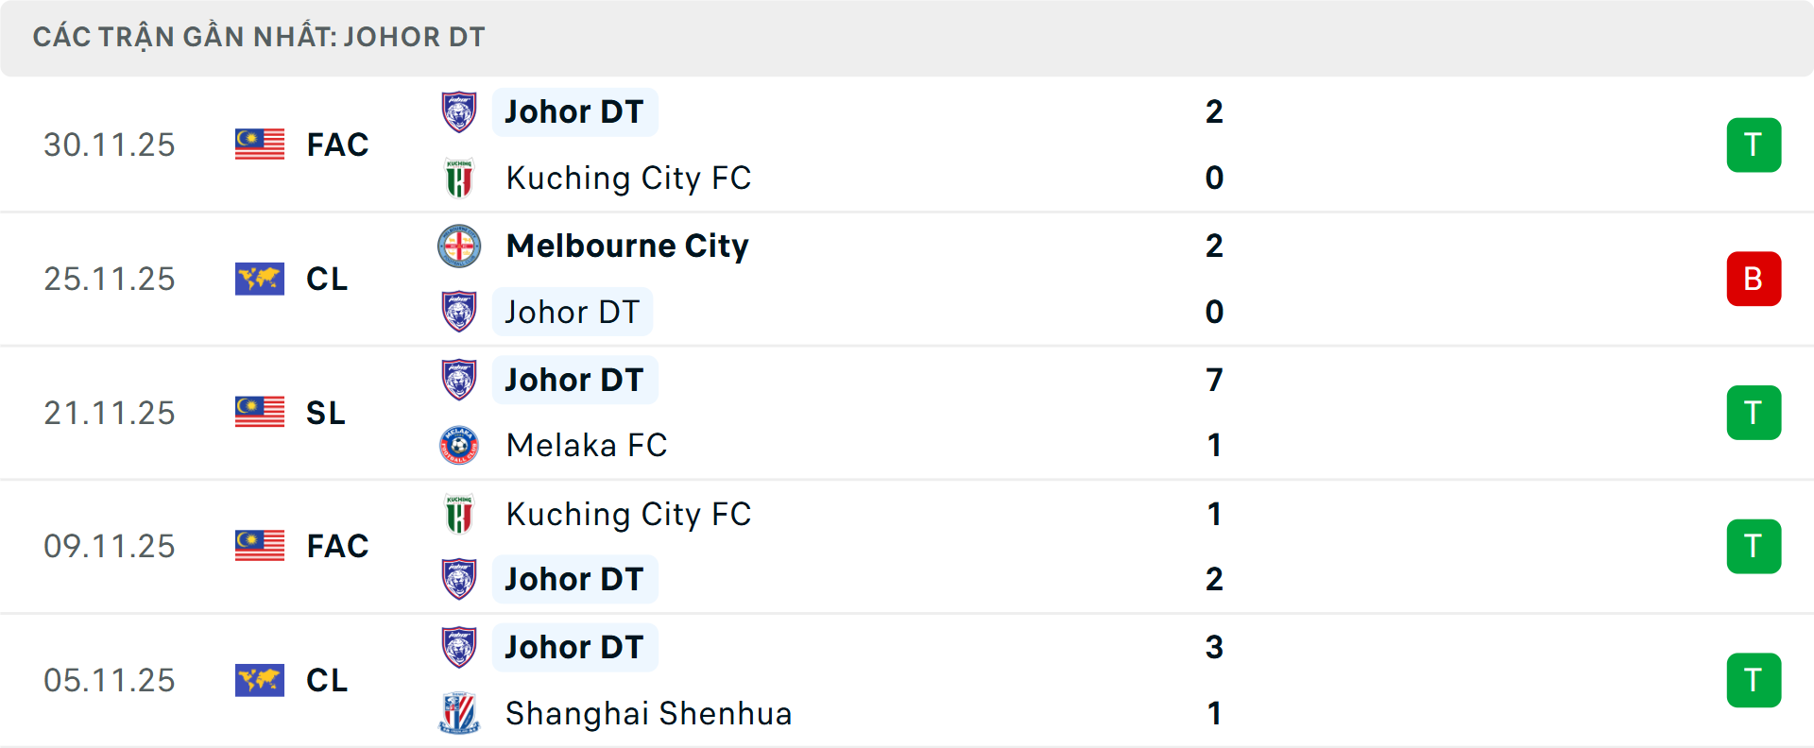Click the Malaysia flag beside SL
Screen dimensions: 1814x748
[259, 413]
